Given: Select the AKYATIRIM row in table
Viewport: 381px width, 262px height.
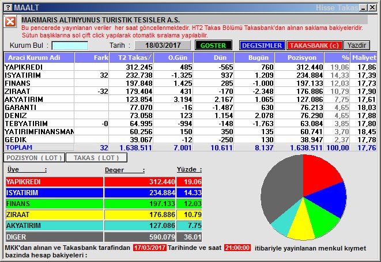Looking at the screenshot, I should coord(190,99).
